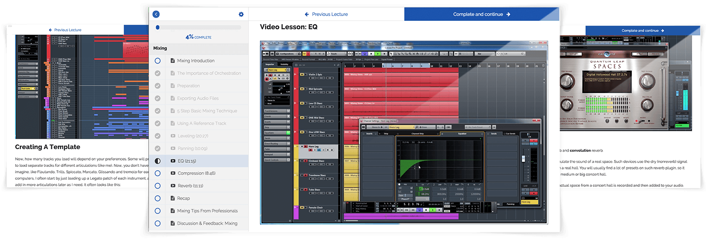Select Discussion & Feedback: Mixing lesson item
The image size is (706, 240).
207,223
